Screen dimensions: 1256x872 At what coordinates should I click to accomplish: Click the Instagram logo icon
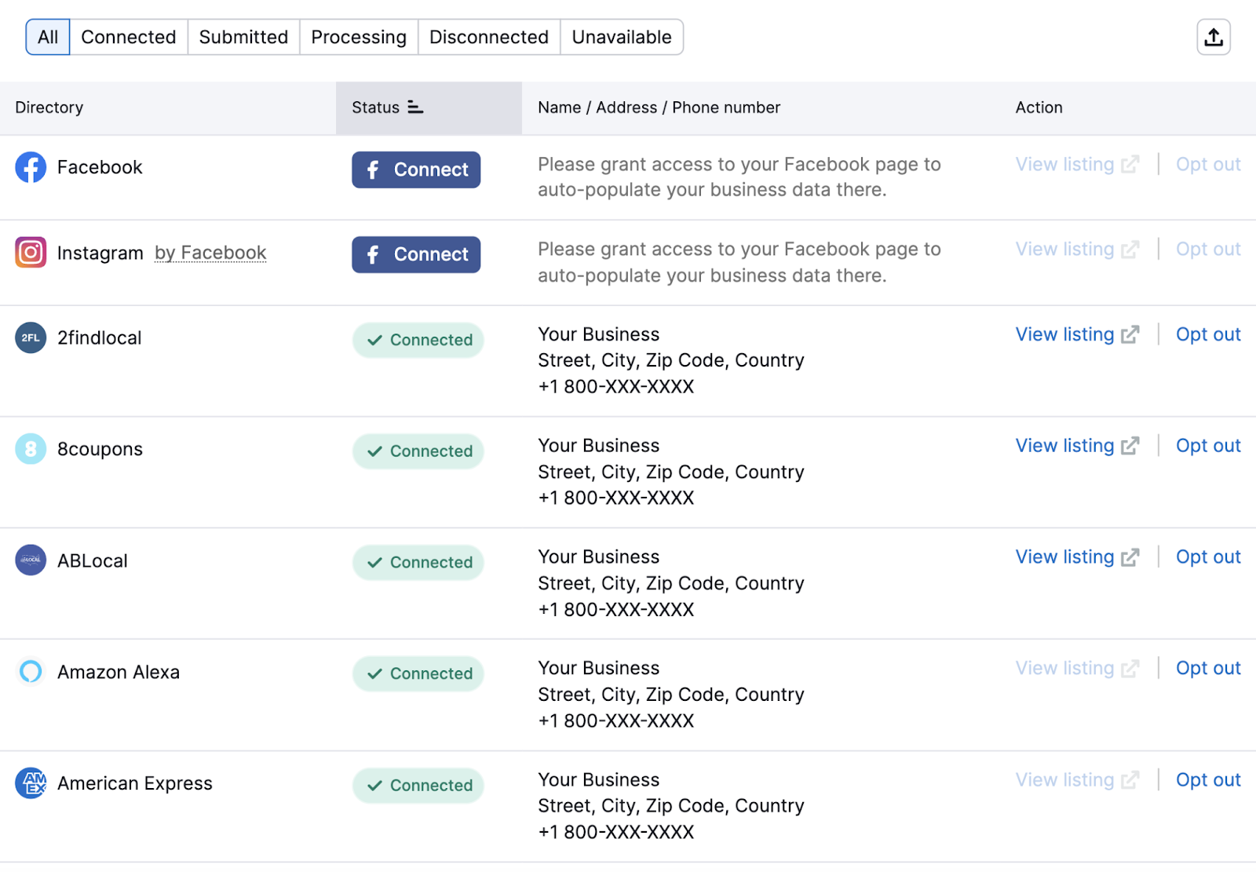(31, 253)
